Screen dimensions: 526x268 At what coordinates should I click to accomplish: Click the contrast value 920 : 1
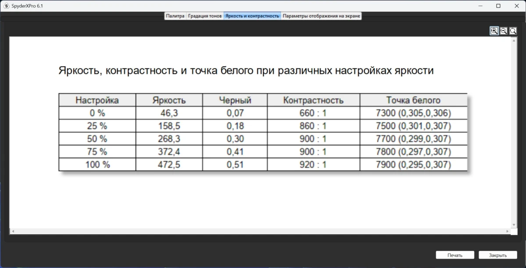tap(313, 165)
